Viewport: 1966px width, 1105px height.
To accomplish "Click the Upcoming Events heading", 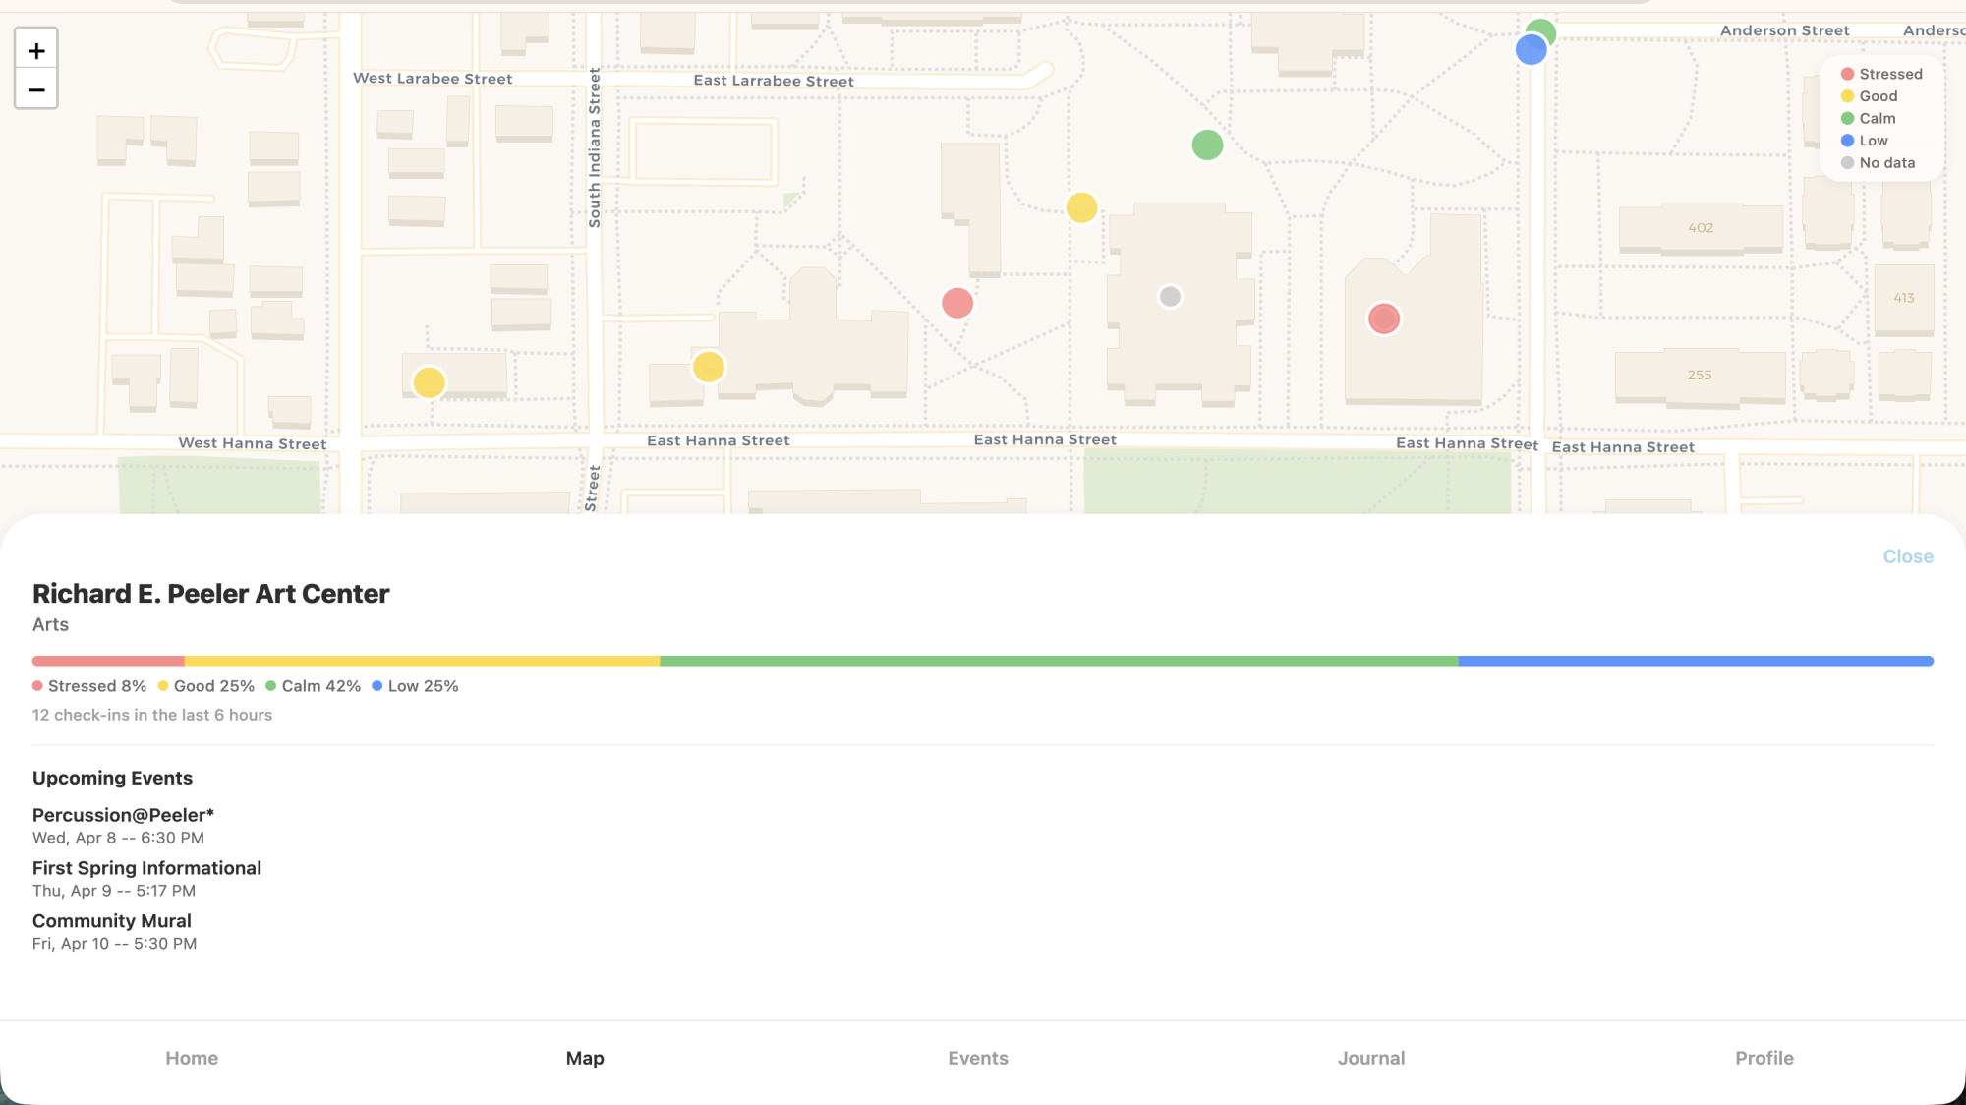I will click(112, 778).
